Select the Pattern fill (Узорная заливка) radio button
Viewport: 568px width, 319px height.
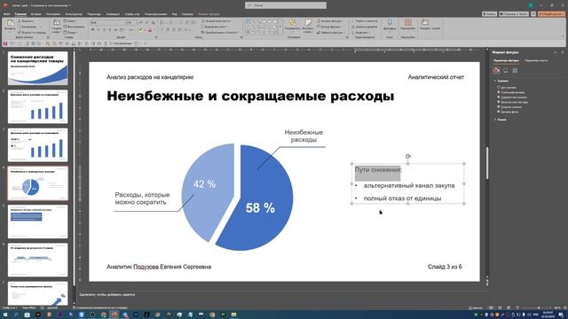(x=499, y=107)
